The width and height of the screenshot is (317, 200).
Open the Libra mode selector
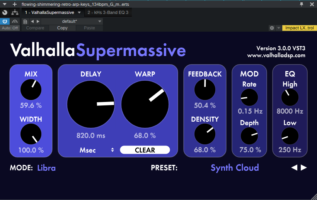pos(46,168)
